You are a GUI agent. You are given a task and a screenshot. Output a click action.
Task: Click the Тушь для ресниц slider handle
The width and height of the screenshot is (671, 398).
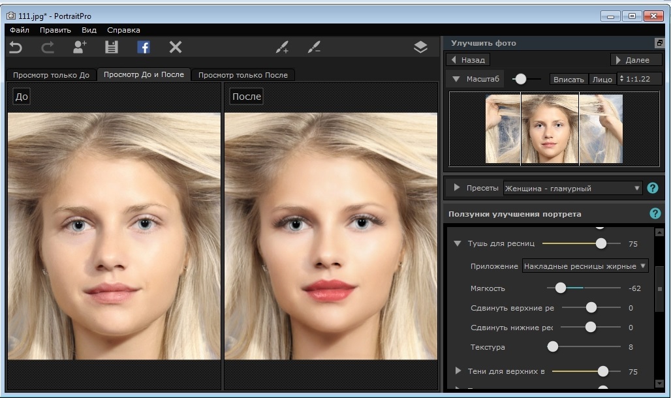coord(601,243)
